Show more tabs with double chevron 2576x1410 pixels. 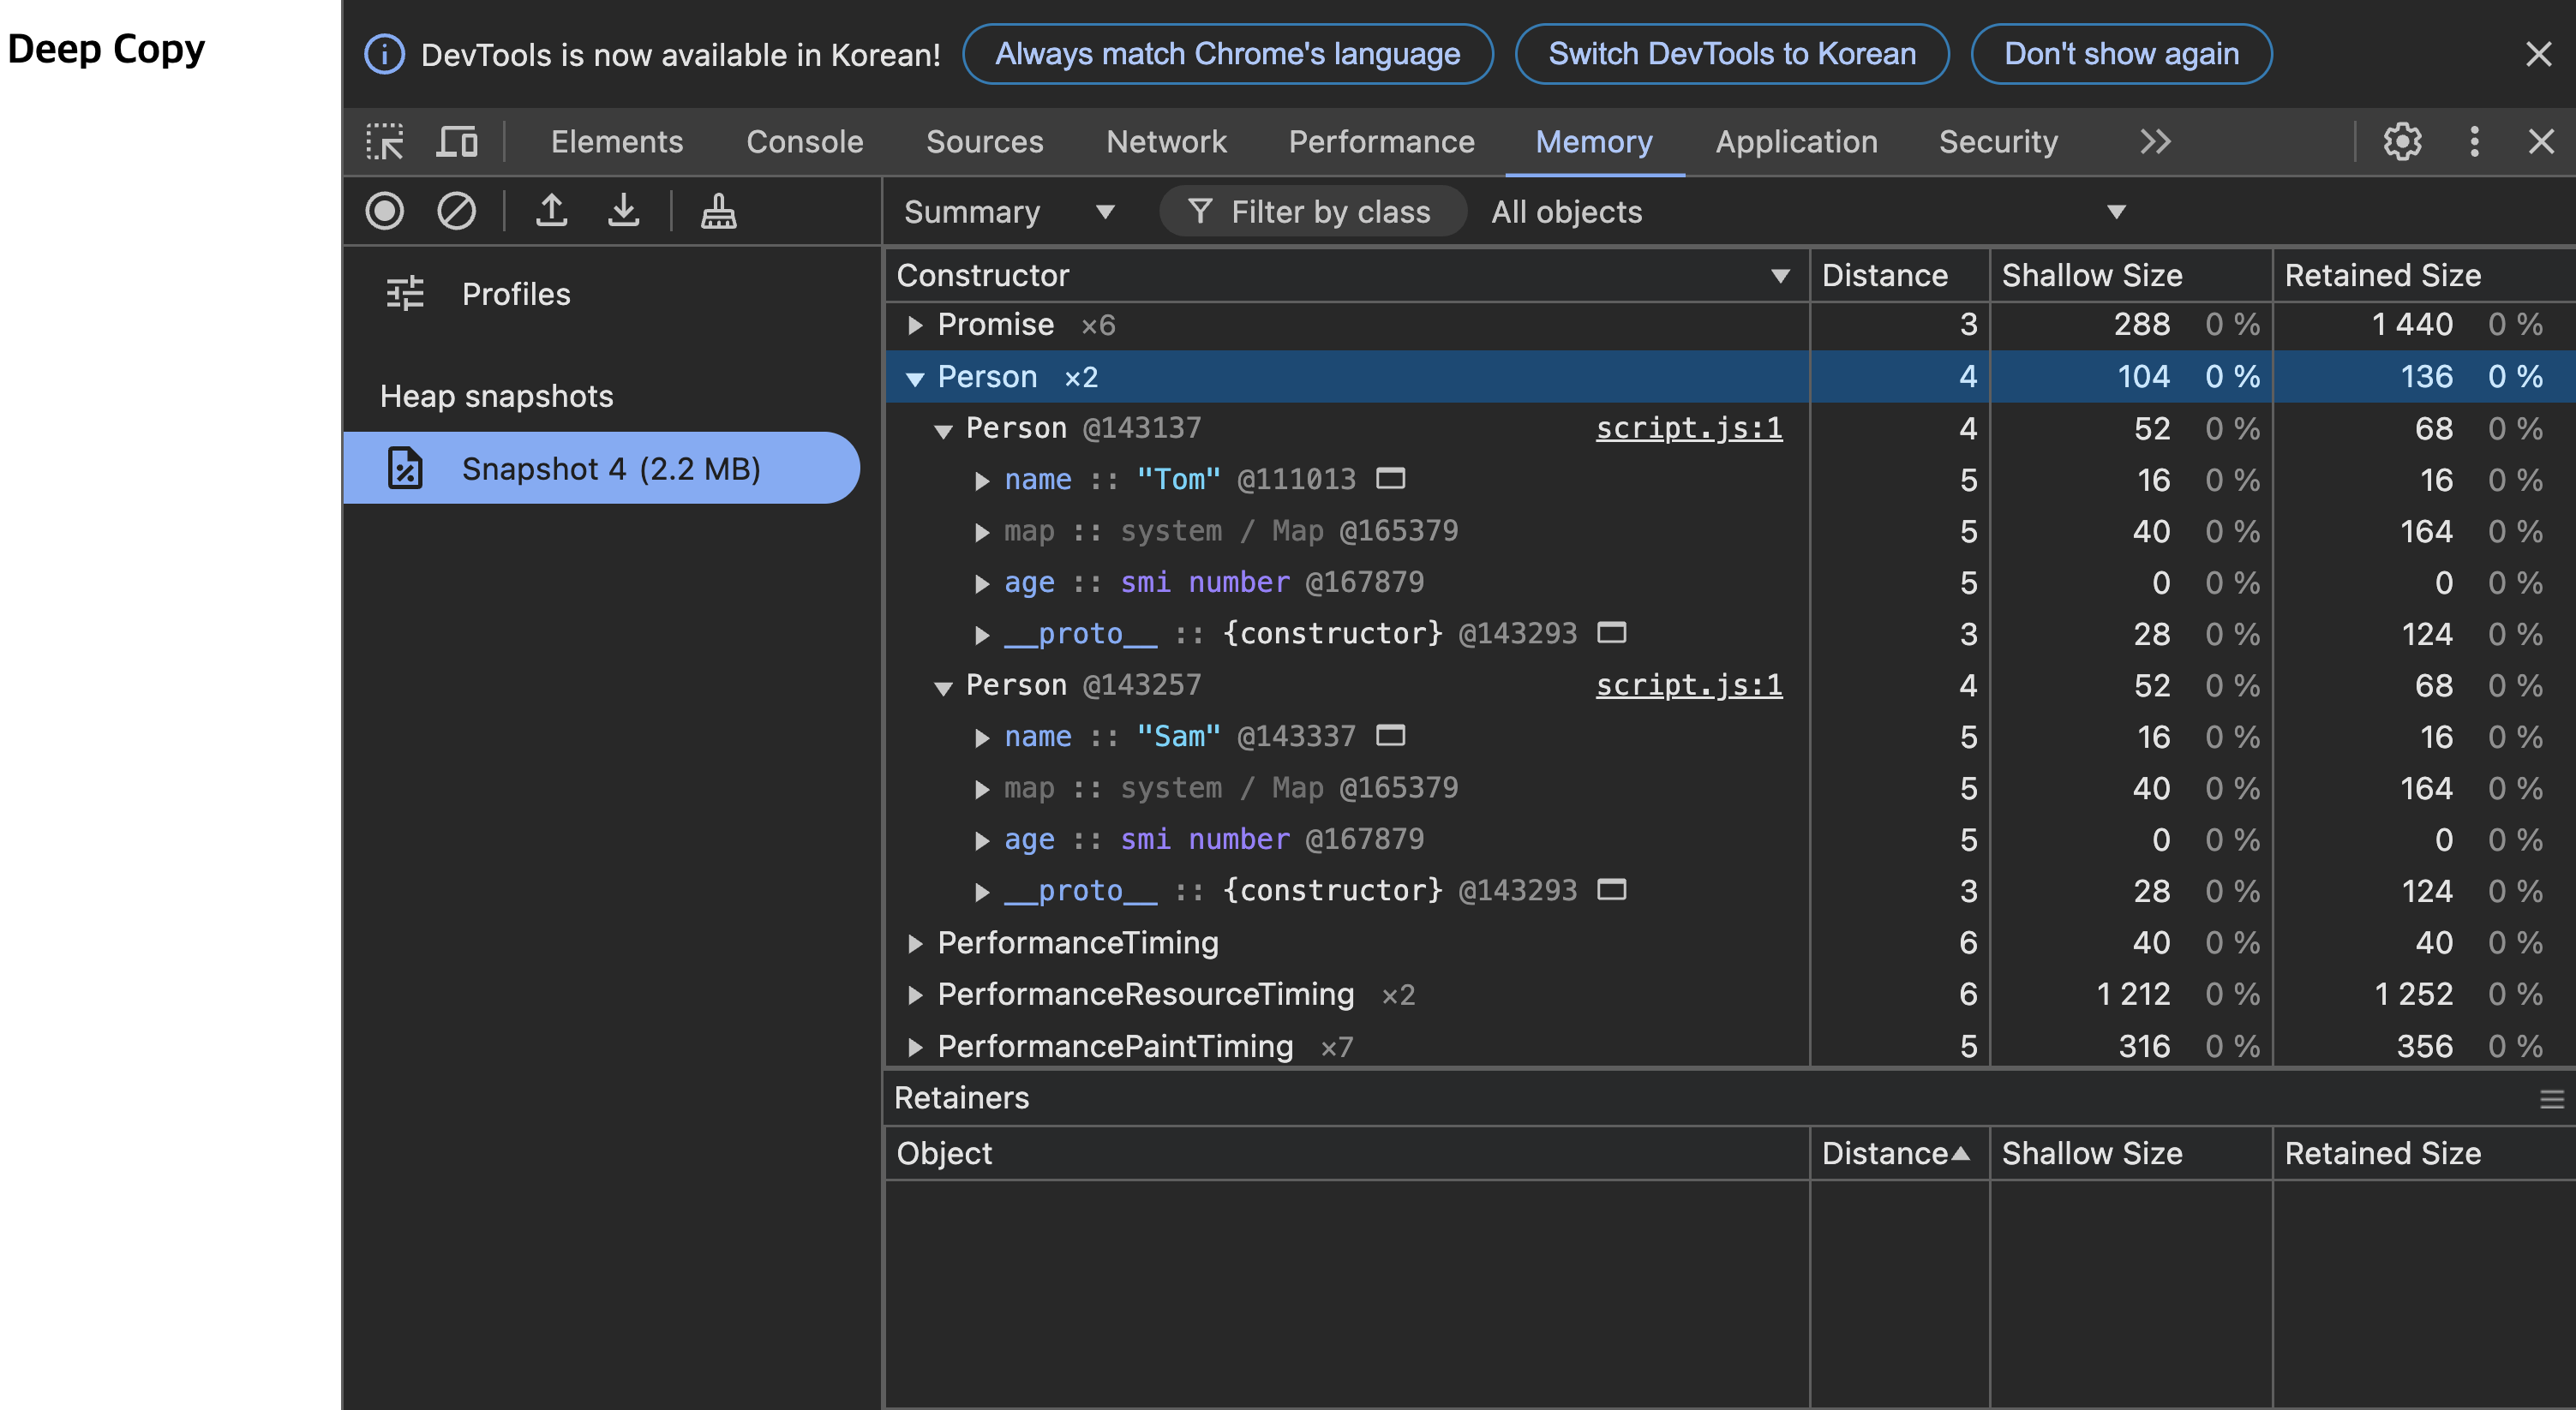(x=2155, y=140)
